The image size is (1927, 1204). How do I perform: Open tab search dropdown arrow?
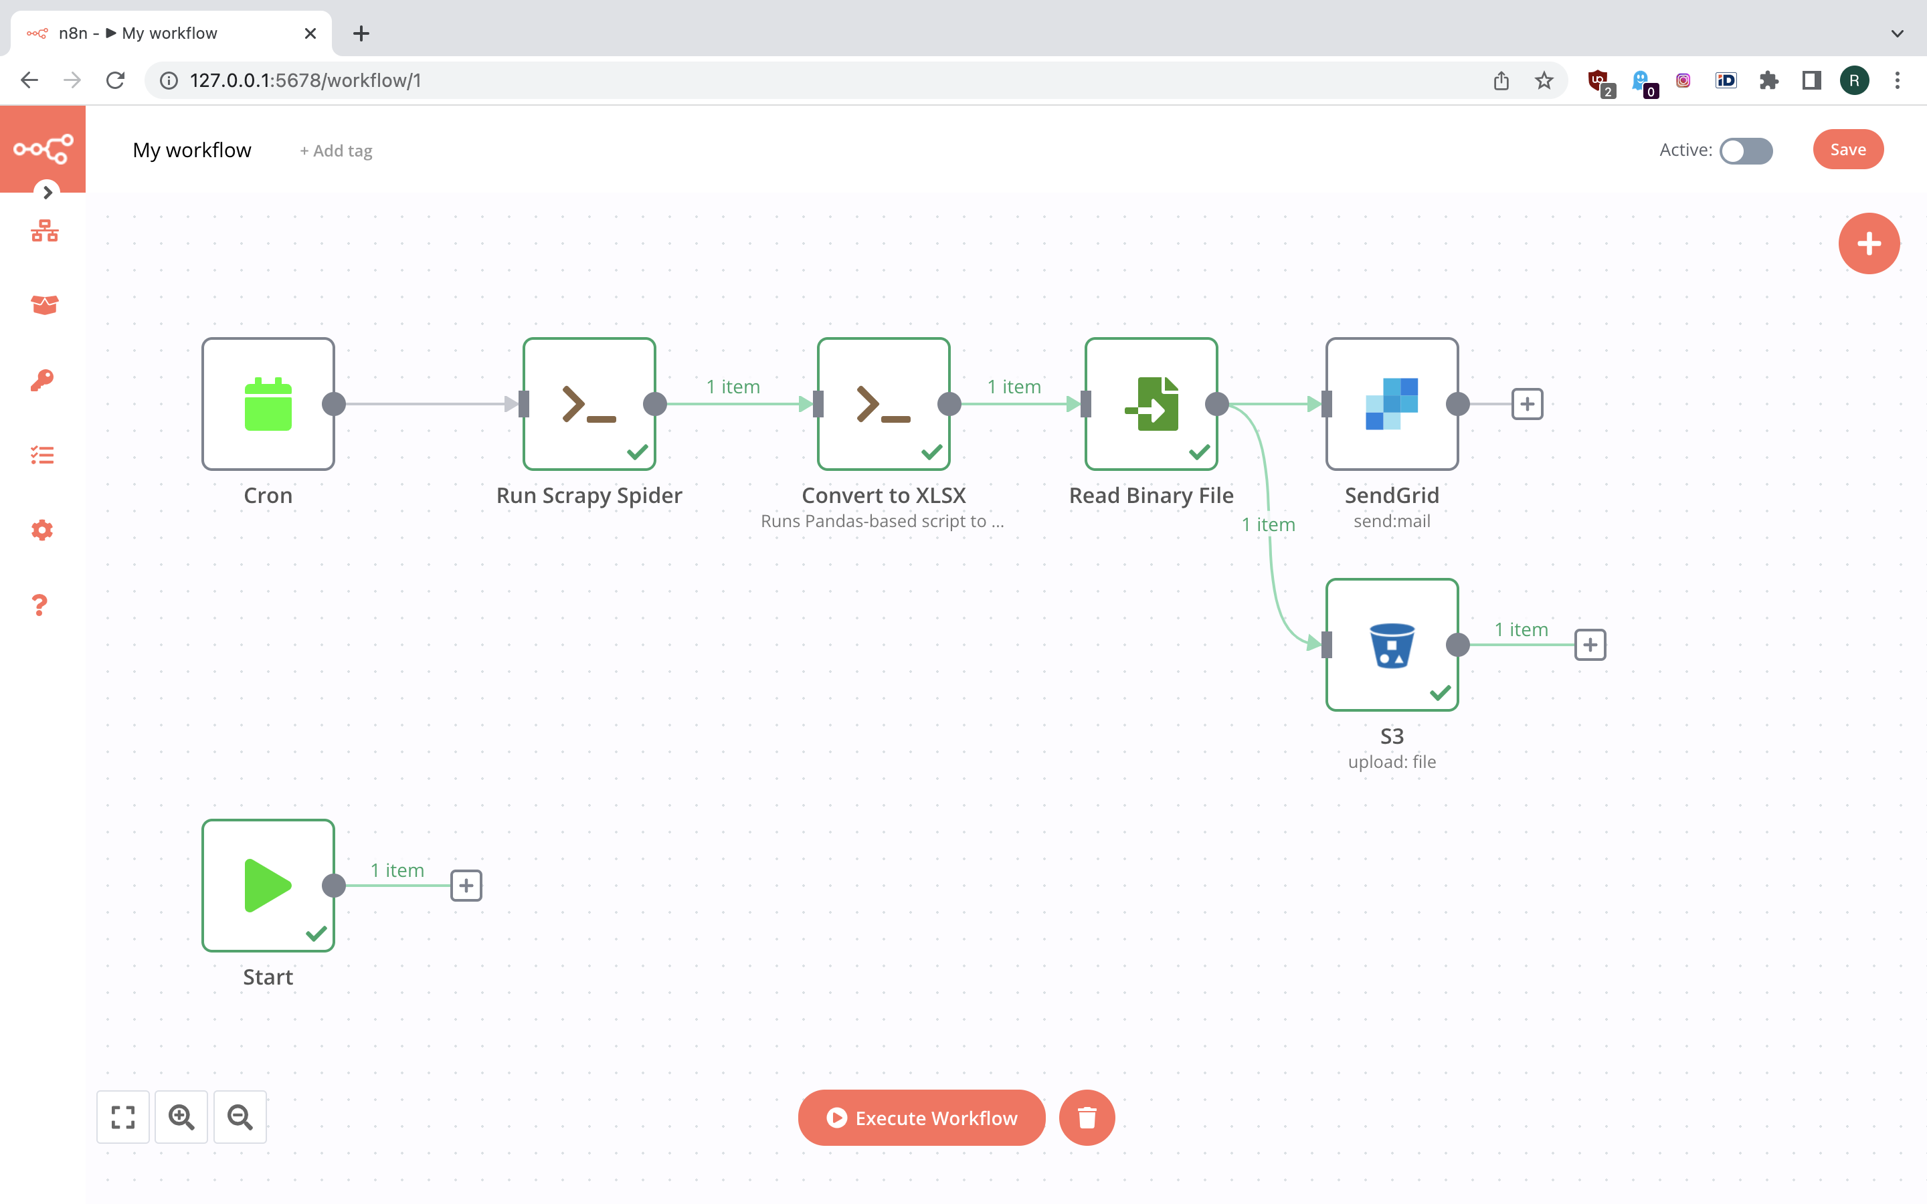1898,33
